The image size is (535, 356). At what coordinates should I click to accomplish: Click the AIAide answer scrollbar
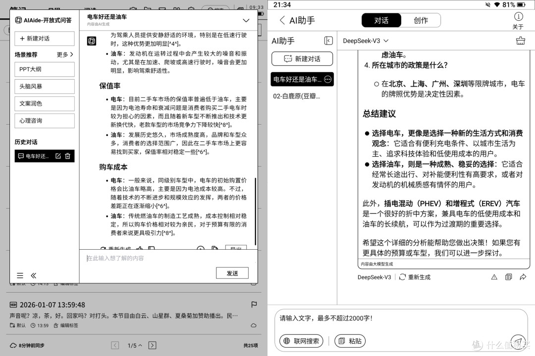255,211
